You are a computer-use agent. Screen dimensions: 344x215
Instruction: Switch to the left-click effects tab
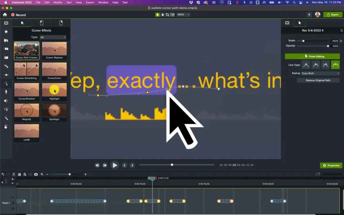42,23
